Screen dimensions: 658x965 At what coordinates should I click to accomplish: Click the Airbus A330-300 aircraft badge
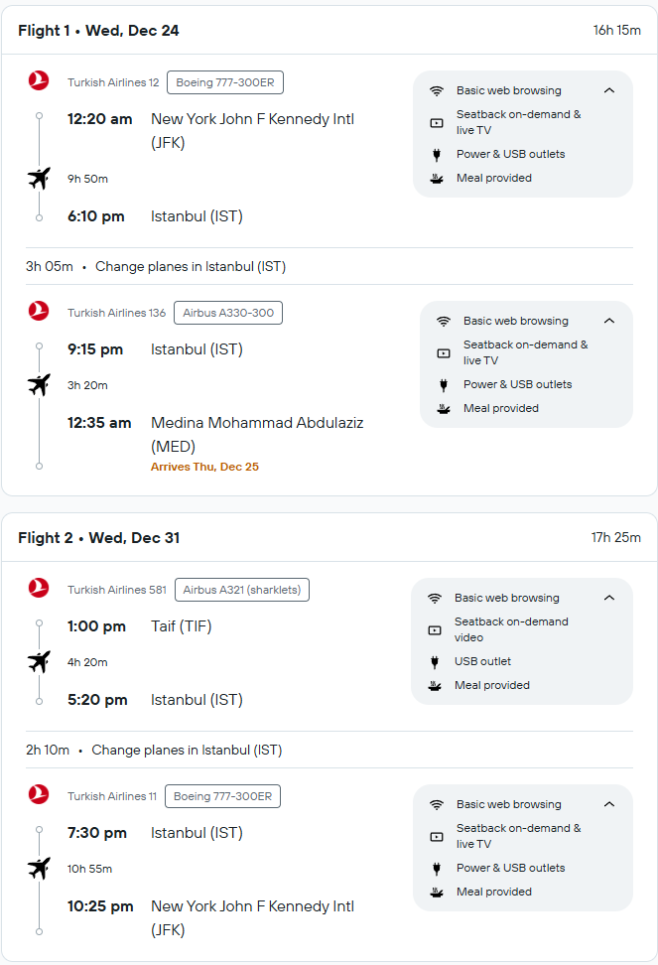click(x=228, y=313)
